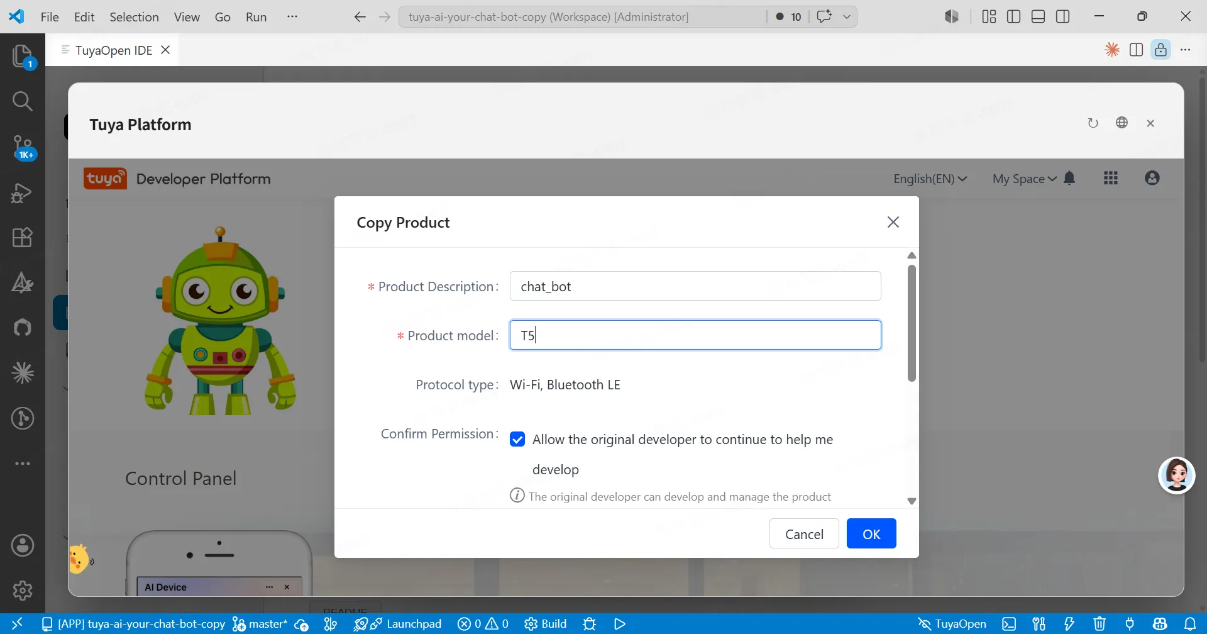Open the Selection menu
The height and width of the screenshot is (634, 1207).
[134, 17]
